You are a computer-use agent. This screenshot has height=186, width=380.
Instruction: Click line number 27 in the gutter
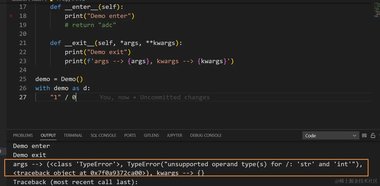(x=23, y=97)
